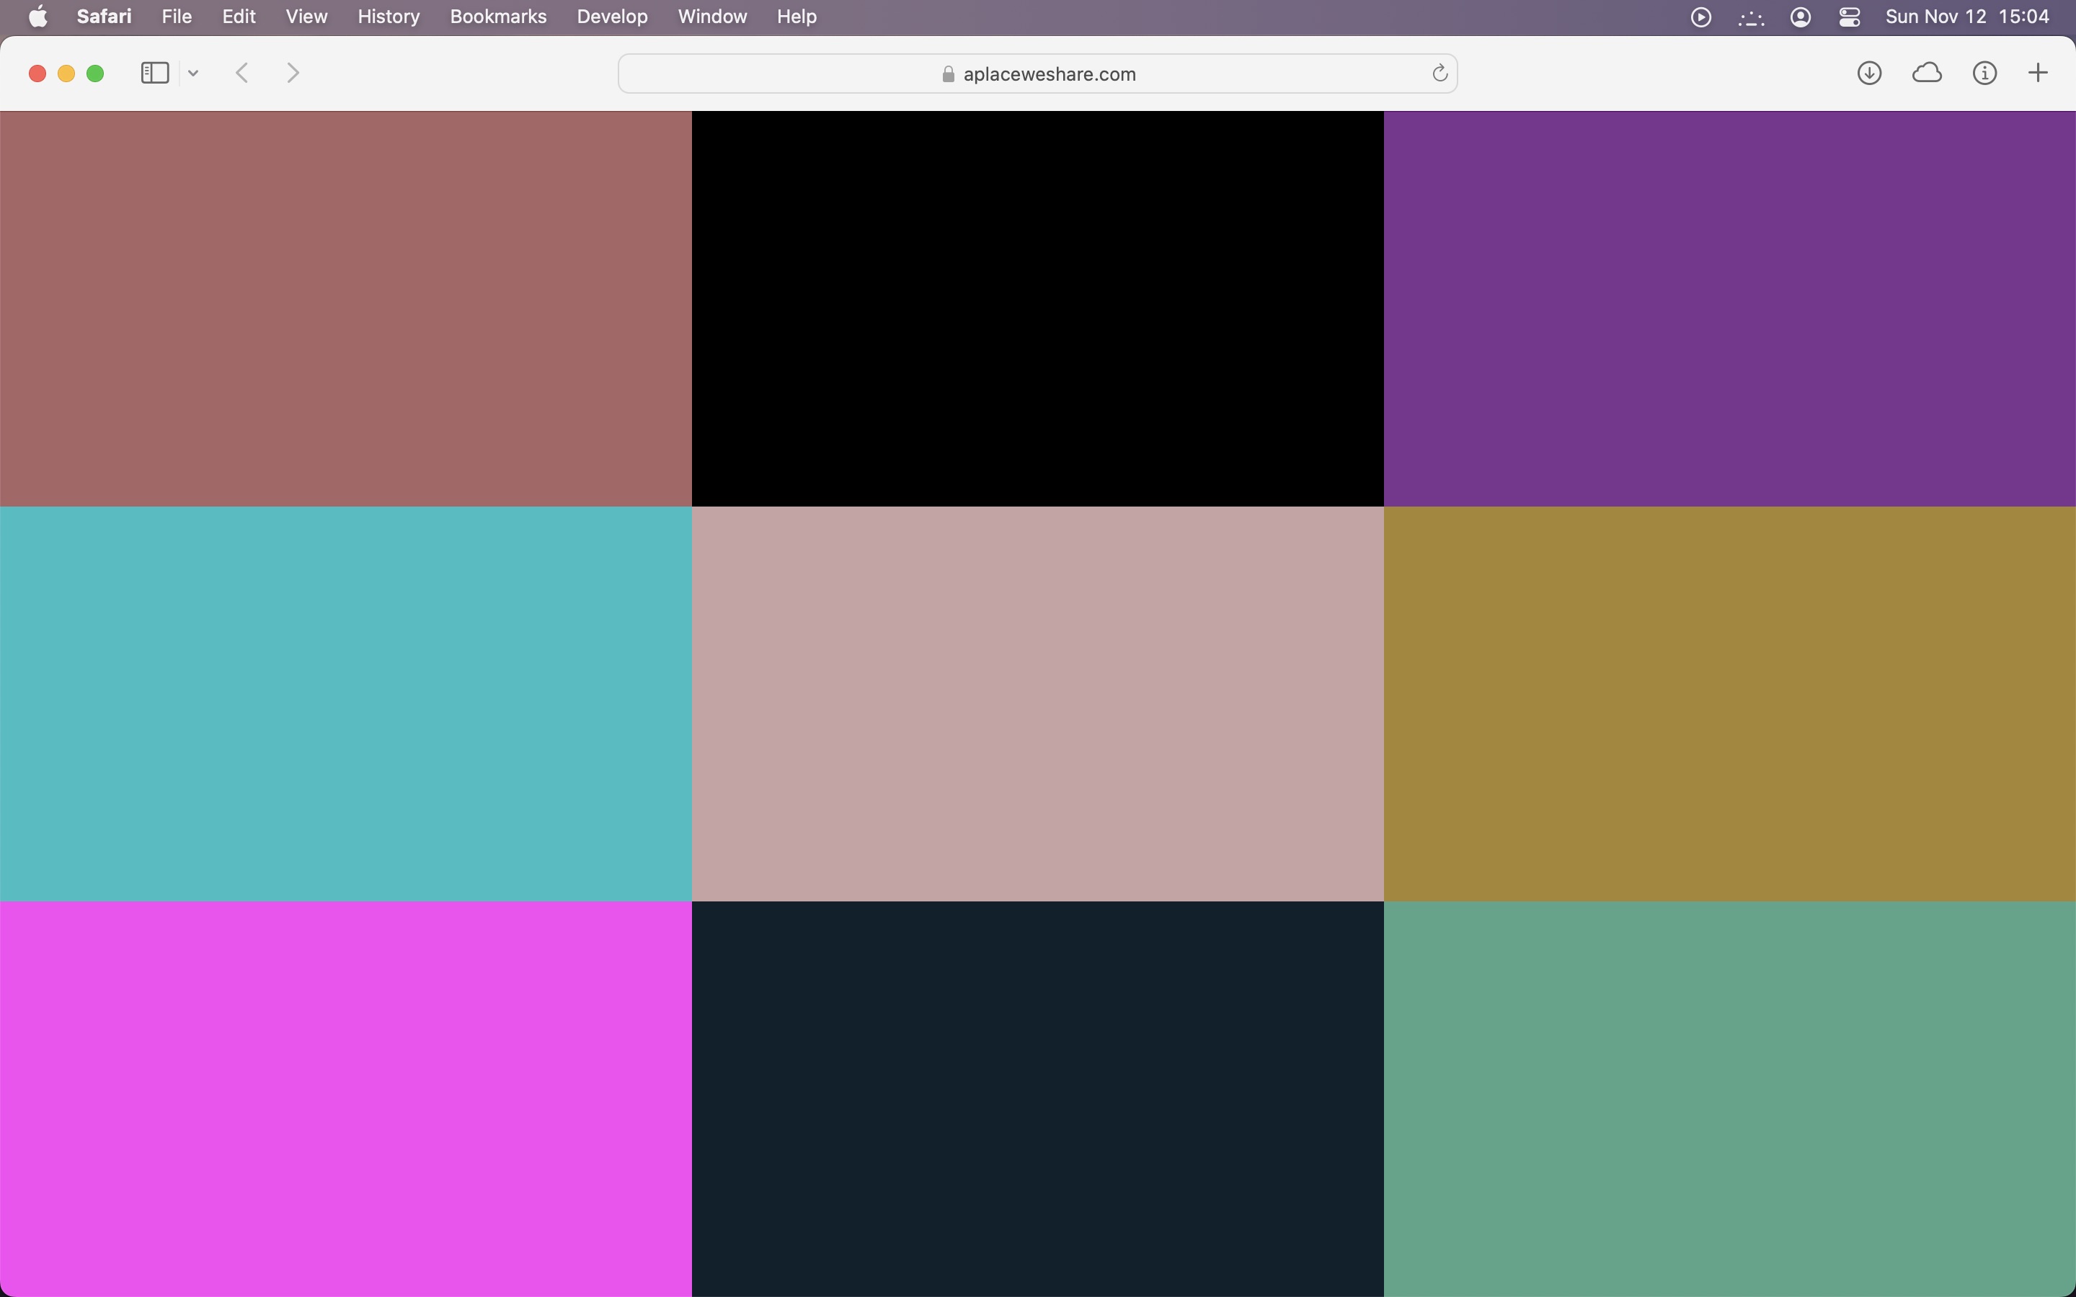Click the info circle toolbar icon
The width and height of the screenshot is (2076, 1297).
[1984, 73]
